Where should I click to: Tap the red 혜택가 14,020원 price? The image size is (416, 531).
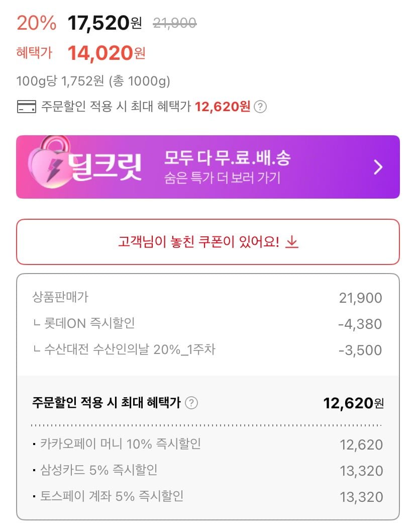pyautogui.click(x=106, y=53)
